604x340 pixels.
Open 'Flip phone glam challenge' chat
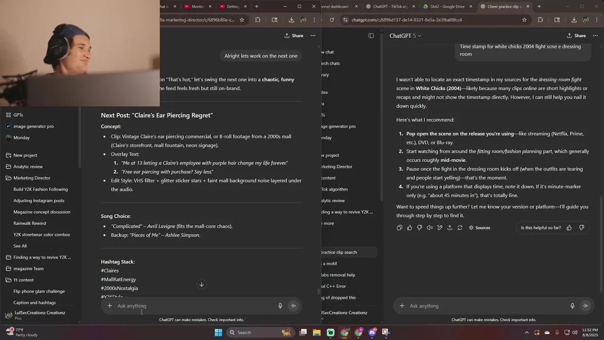[x=39, y=291]
